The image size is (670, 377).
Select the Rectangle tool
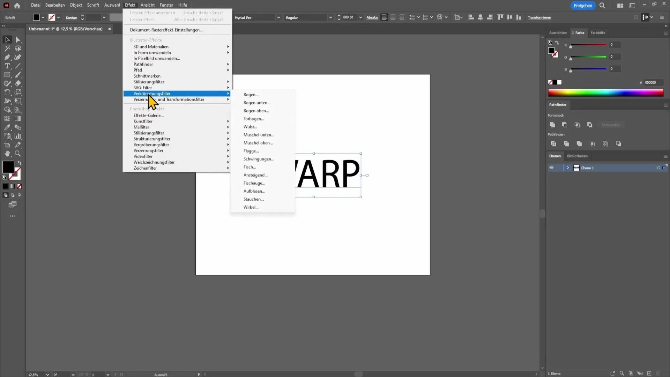pyautogui.click(x=7, y=75)
